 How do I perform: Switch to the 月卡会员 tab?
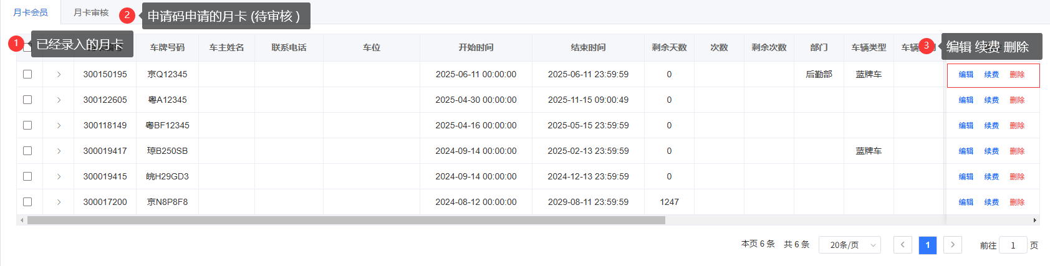31,12
